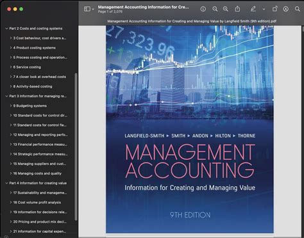Click the sidebar vertical scrollbar
Viewport: 304px width, 238px height.
click(x=76, y=147)
